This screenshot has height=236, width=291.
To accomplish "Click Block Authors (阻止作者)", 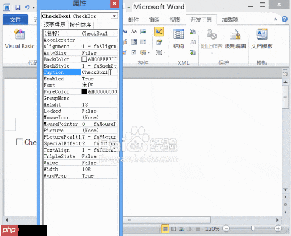I will (x=212, y=39).
